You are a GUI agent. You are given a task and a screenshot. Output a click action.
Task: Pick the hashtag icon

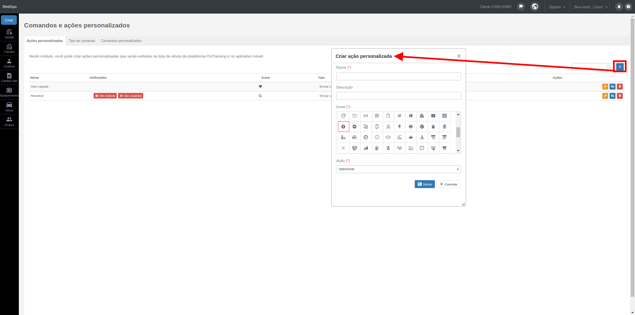400,116
